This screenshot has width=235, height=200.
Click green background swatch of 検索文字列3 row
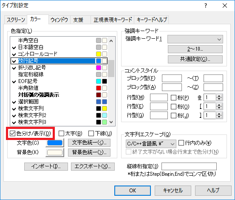pyautogui.click(x=105, y=122)
